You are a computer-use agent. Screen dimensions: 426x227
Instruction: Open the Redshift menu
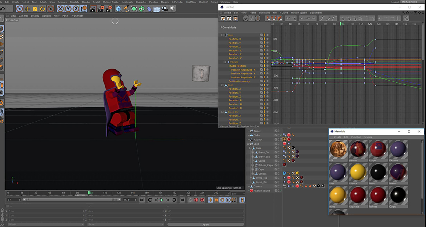click(204, 2)
